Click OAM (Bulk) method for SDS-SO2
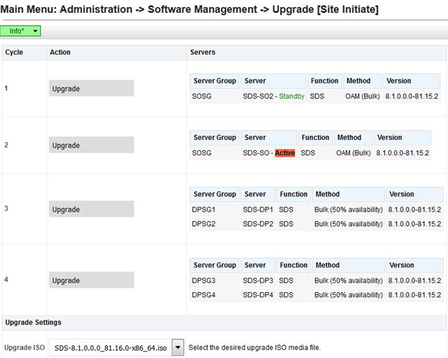Screen dimensions: 448x358 (x=363, y=96)
